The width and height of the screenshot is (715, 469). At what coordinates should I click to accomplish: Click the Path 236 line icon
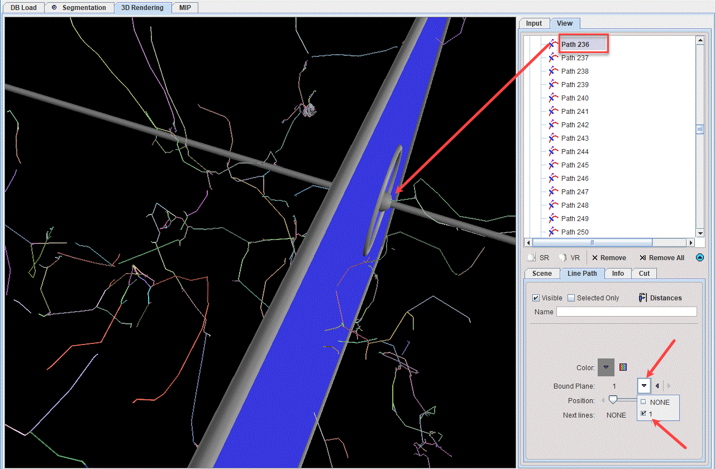554,44
